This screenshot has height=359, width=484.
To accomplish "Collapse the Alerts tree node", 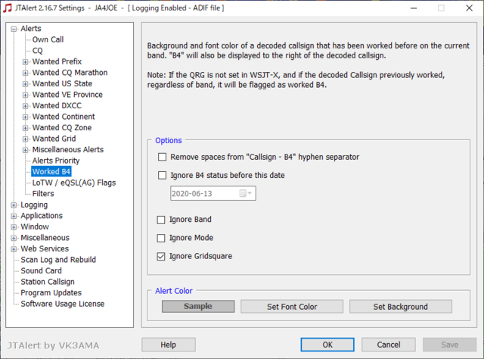I will [x=14, y=29].
